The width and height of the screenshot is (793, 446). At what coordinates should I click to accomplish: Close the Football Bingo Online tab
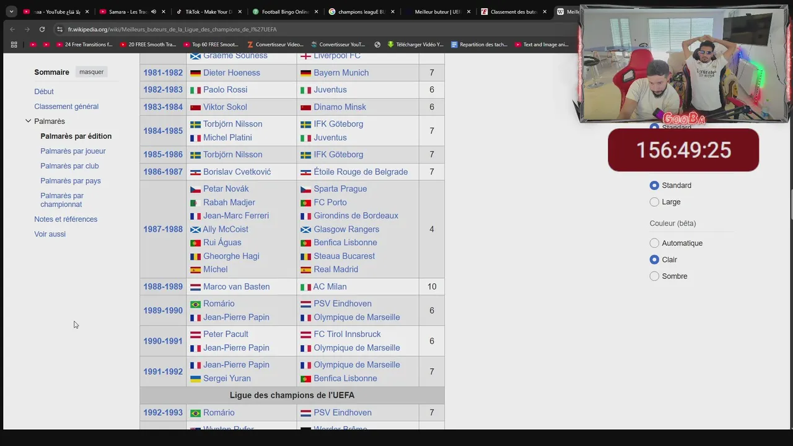click(x=316, y=11)
